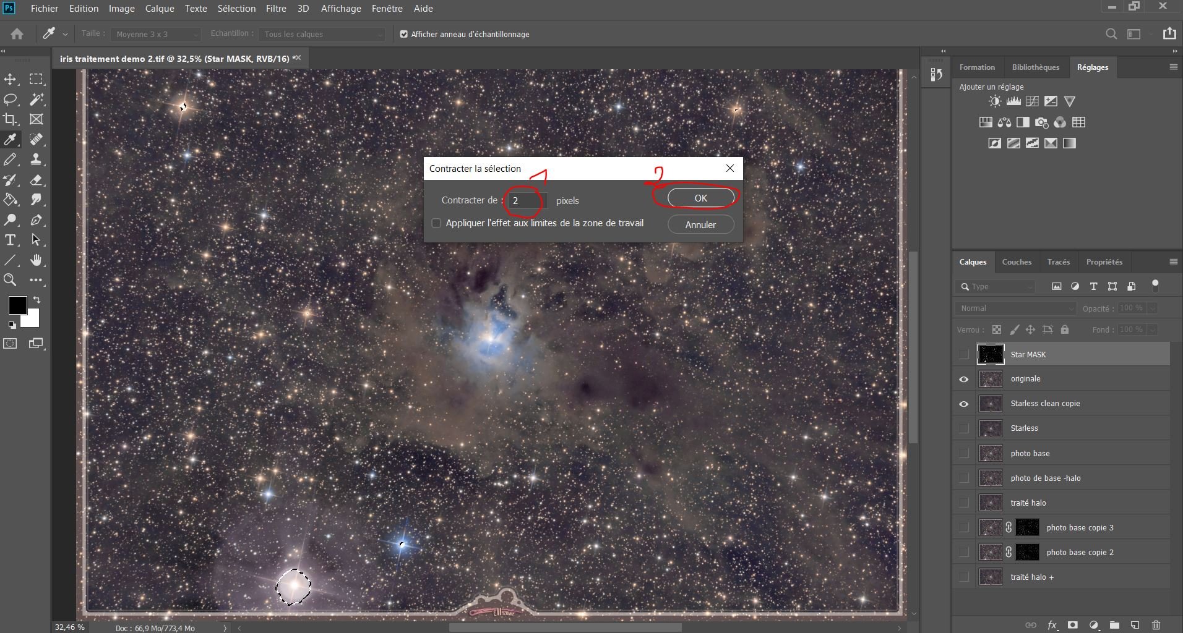This screenshot has width=1183, height=633.
Task: Show the photo de base -halo layer
Action: (x=964, y=478)
